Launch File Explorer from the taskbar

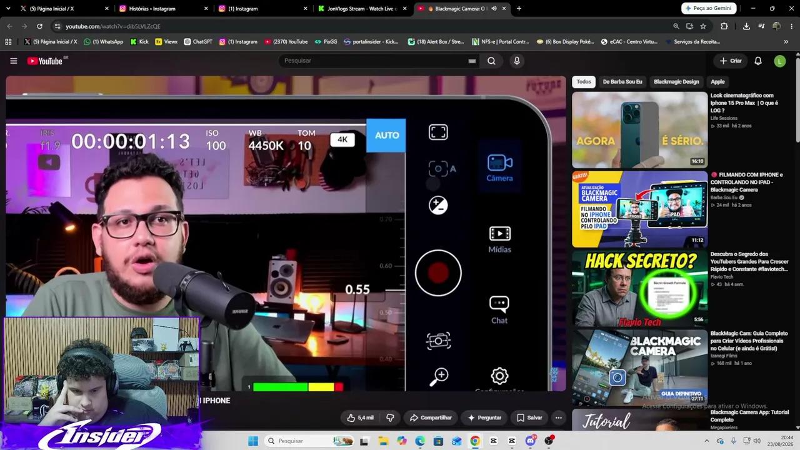[x=382, y=441]
